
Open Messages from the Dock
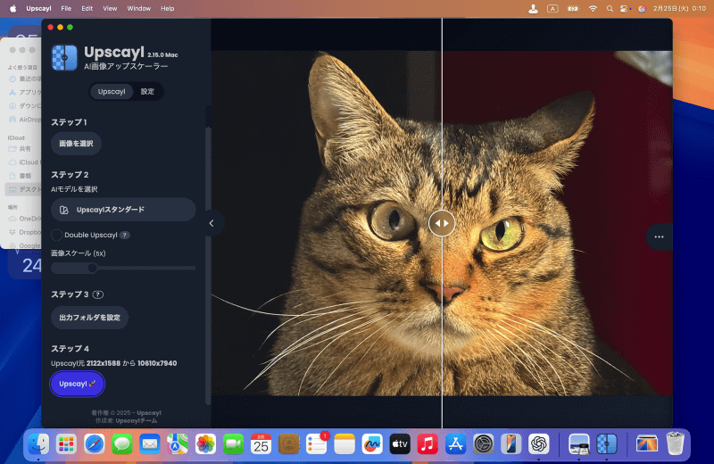click(122, 444)
